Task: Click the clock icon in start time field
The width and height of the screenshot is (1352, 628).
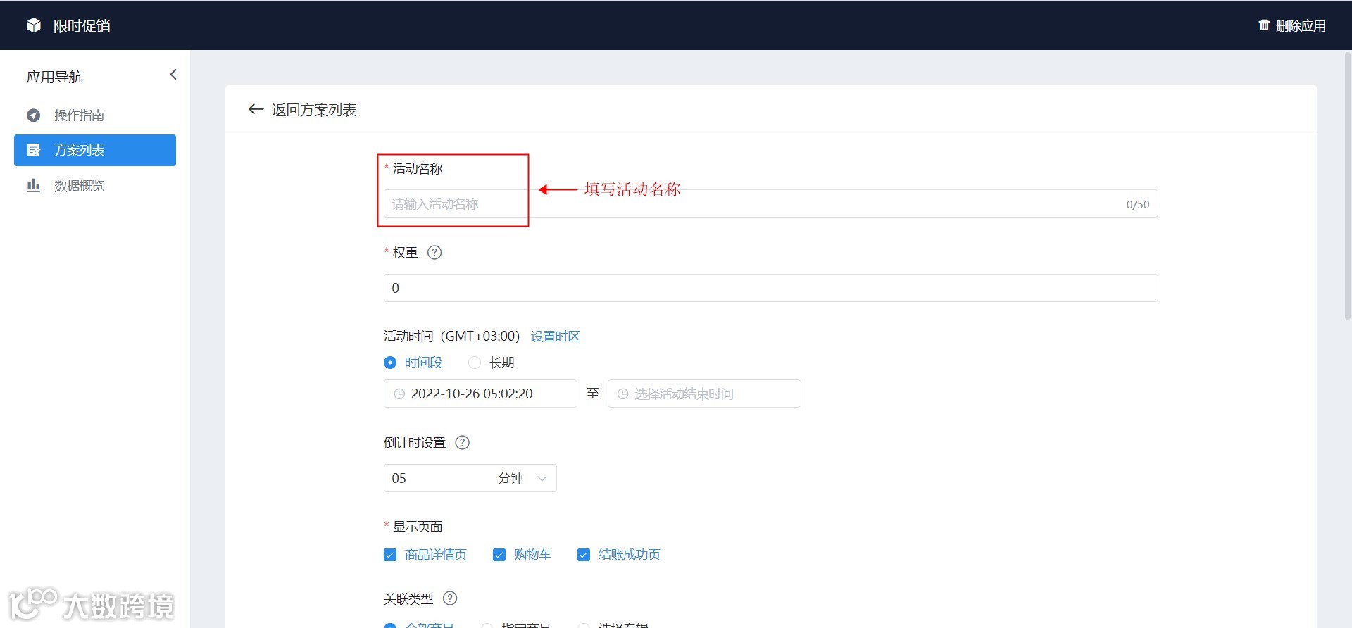Action: coord(399,394)
